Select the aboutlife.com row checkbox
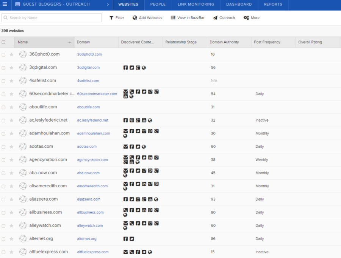 click(x=3, y=107)
